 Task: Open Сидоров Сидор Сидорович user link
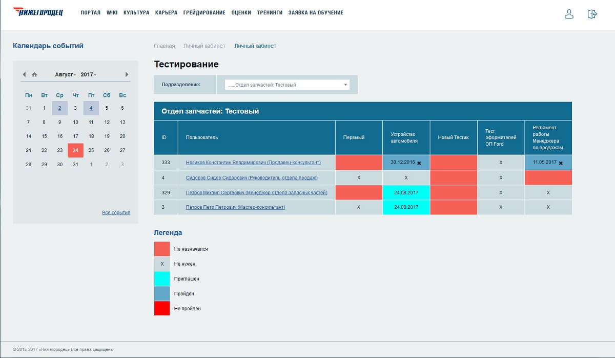tap(251, 177)
